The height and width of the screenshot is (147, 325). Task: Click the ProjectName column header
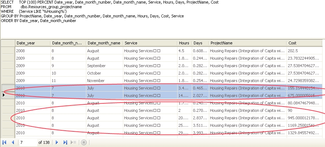(248, 43)
